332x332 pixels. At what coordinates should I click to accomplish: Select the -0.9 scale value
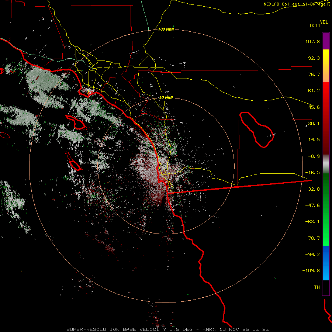tap(314, 156)
